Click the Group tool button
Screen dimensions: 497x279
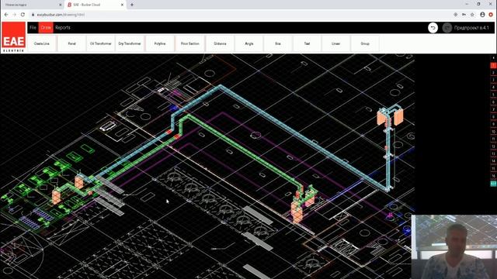[365, 43]
